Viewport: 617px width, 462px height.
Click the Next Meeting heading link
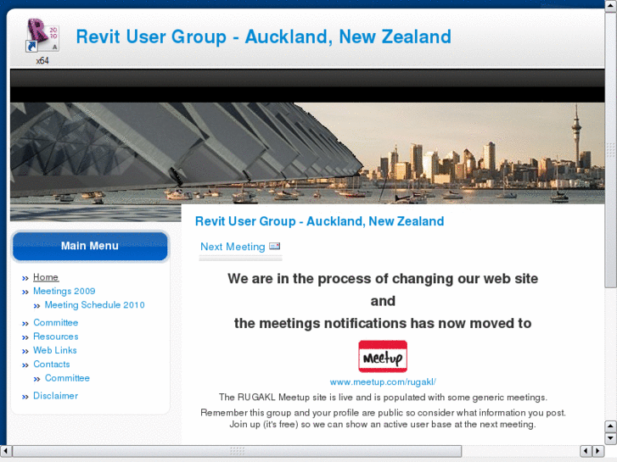click(233, 247)
